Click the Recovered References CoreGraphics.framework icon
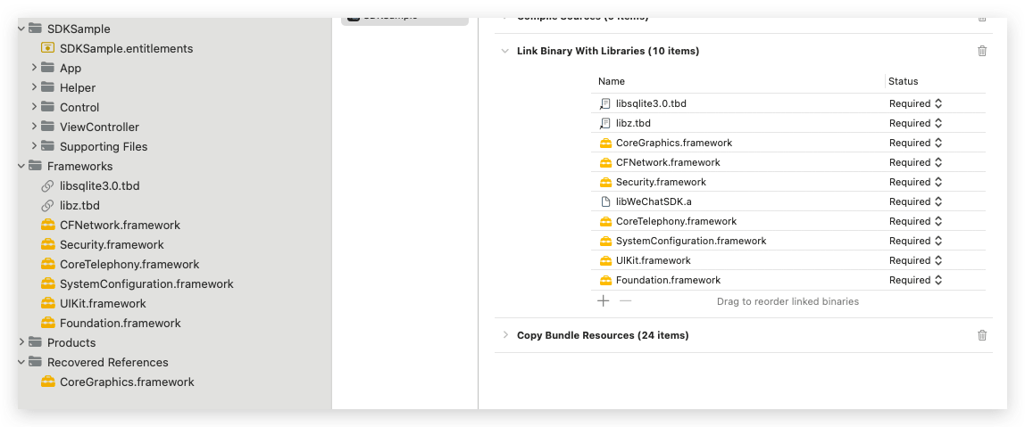This screenshot has height=427, width=1025. [x=47, y=382]
